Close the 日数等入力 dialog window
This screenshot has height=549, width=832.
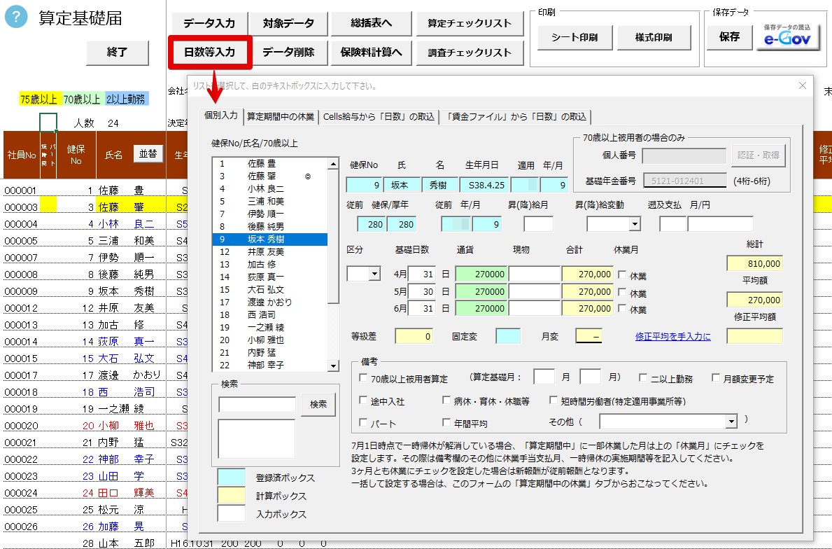[803, 85]
